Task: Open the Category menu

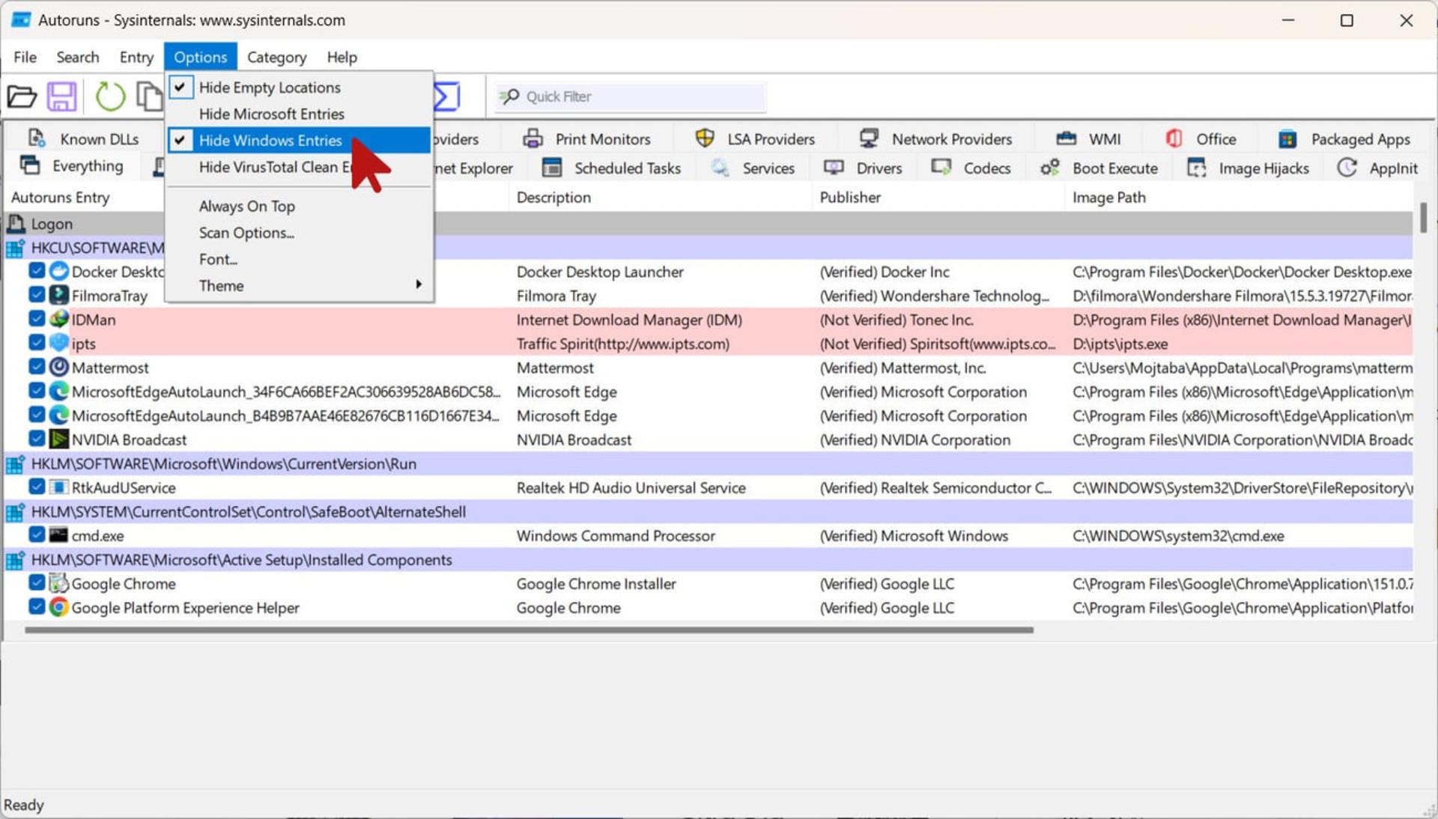Action: tap(277, 57)
